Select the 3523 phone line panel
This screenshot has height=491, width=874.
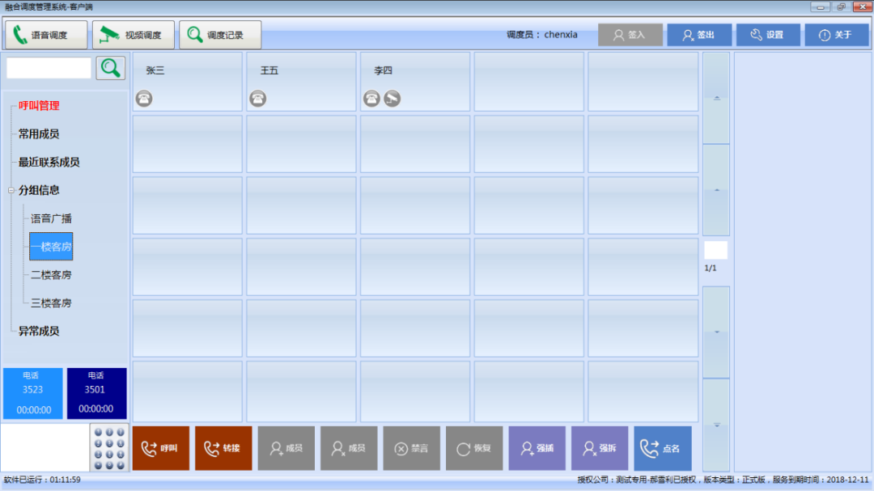(33, 393)
